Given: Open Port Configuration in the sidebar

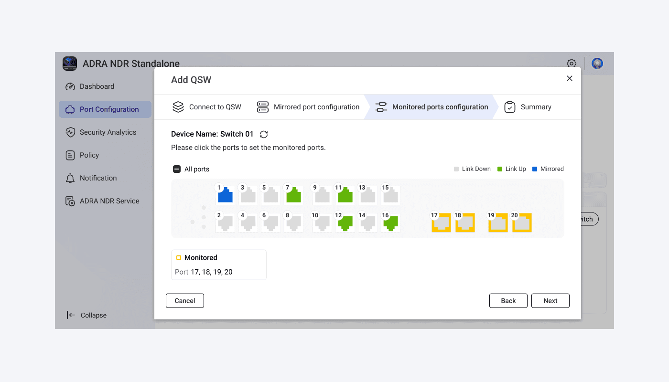Looking at the screenshot, I should point(105,109).
